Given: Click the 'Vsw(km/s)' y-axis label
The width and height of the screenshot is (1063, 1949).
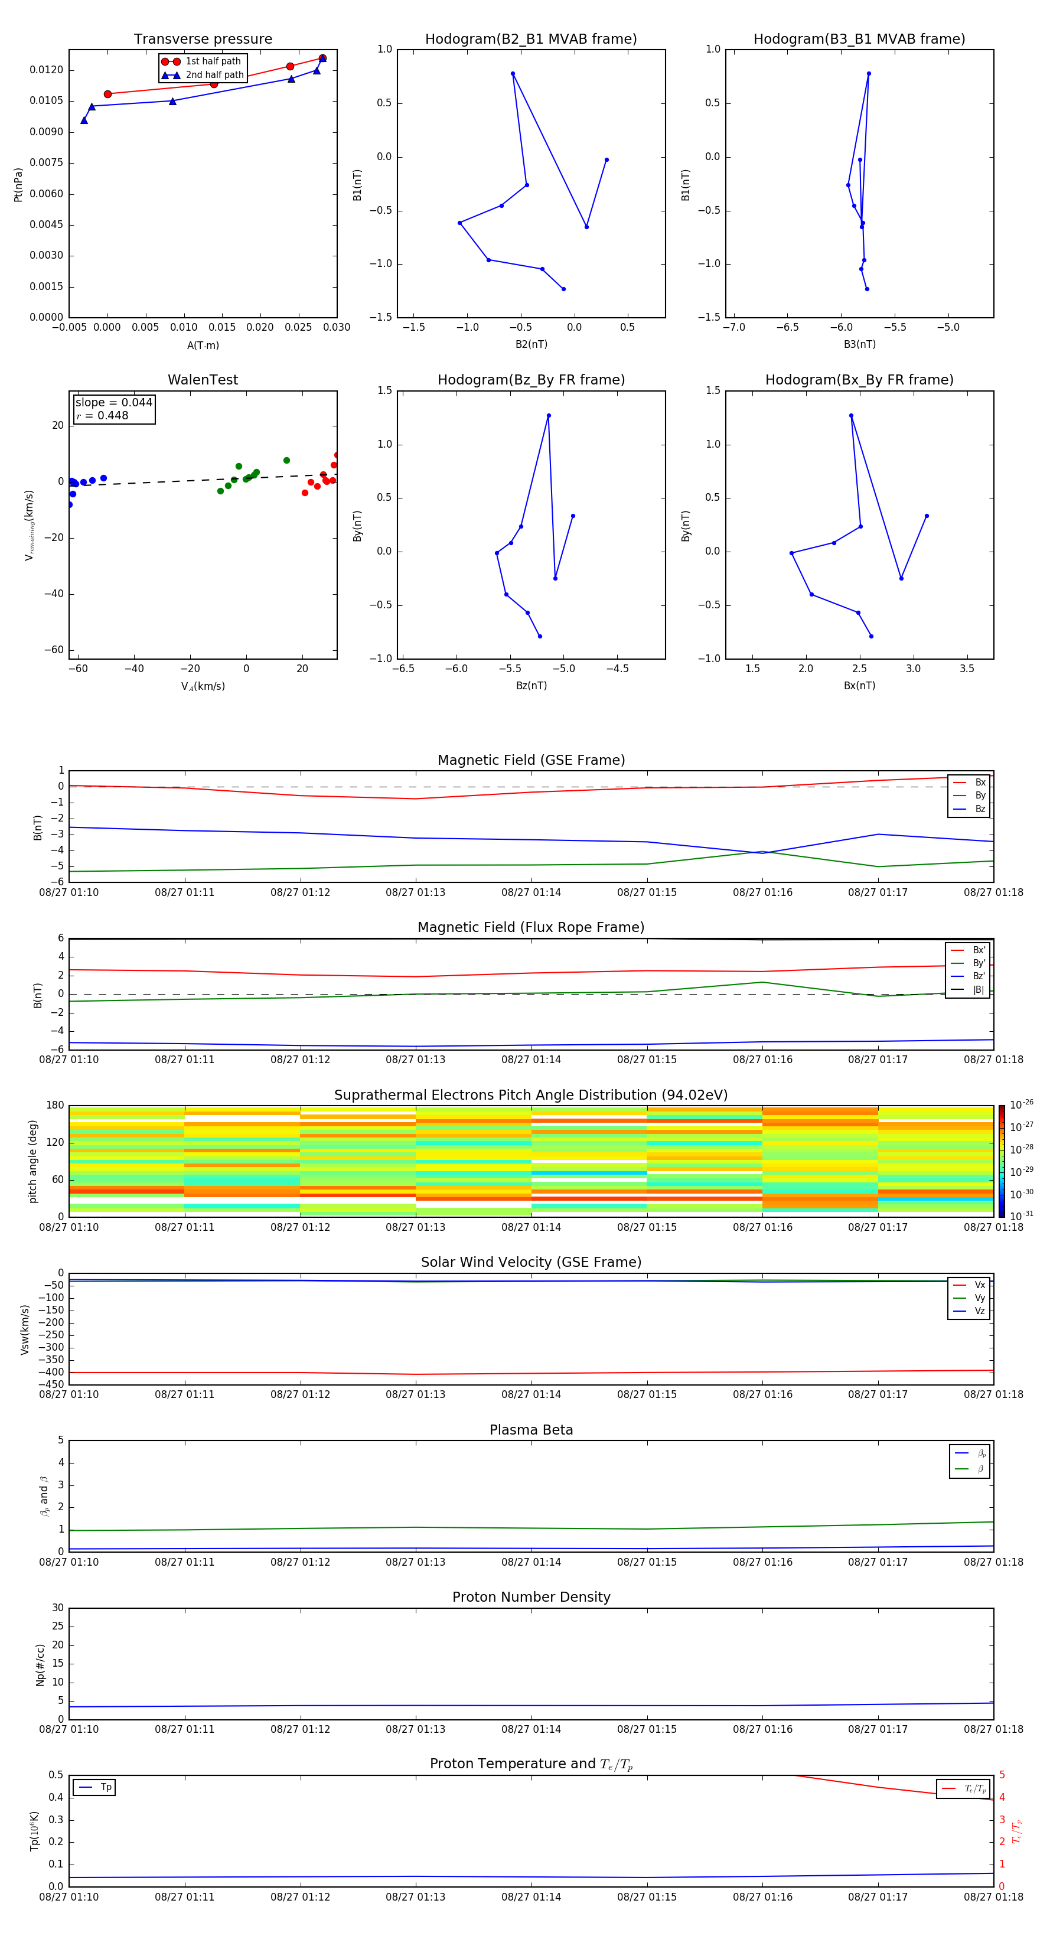Looking at the screenshot, I should pos(25,1329).
